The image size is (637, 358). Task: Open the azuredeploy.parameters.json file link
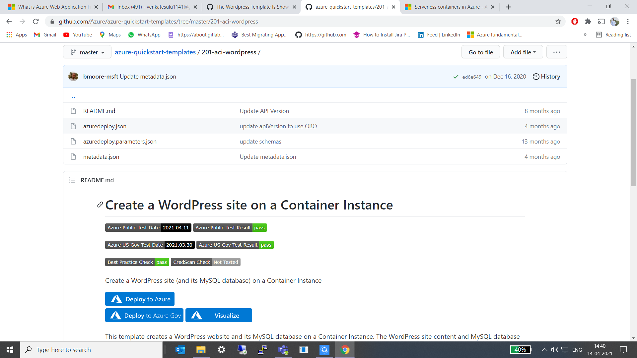click(120, 141)
